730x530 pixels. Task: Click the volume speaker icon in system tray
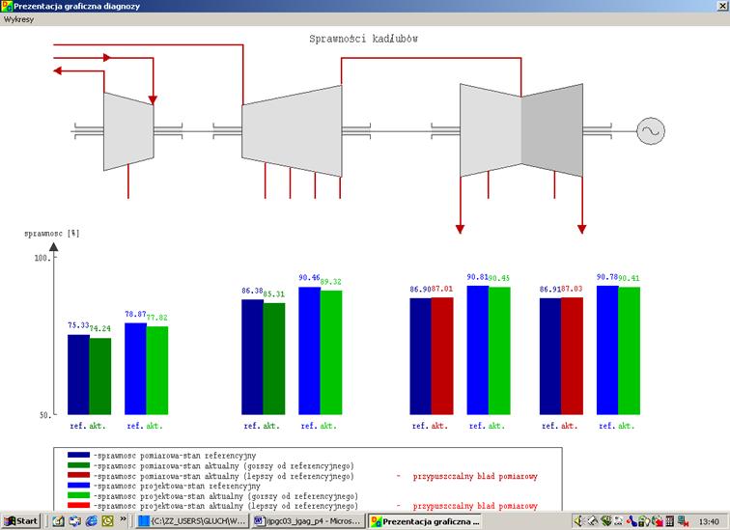click(578, 521)
